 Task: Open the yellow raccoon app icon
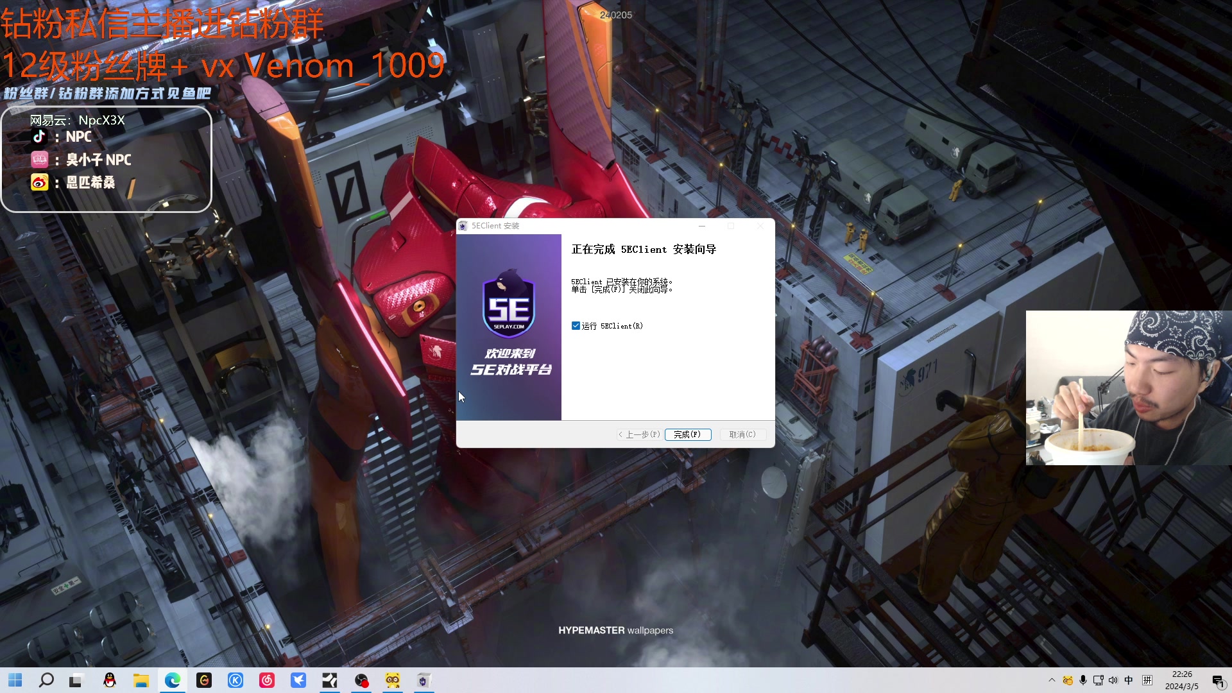393,680
